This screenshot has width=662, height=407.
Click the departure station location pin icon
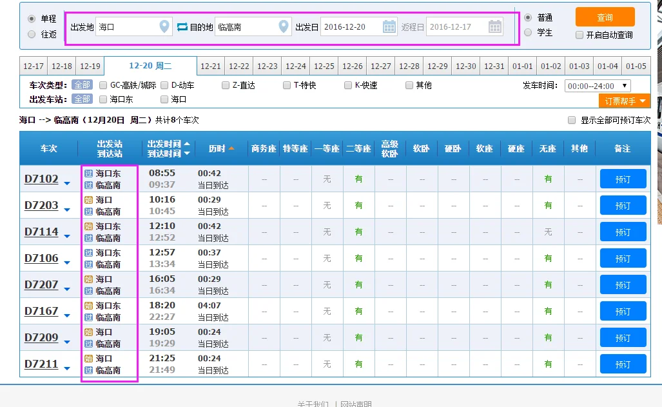tap(164, 26)
